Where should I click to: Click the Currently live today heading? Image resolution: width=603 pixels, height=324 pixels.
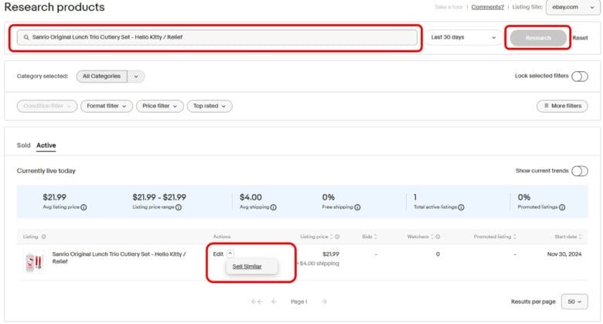[46, 171]
